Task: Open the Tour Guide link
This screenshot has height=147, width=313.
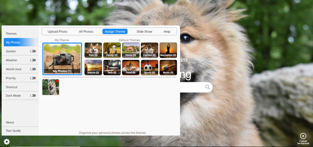Action: click(x=13, y=131)
